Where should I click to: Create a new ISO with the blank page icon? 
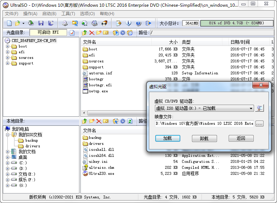(x=10, y=23)
